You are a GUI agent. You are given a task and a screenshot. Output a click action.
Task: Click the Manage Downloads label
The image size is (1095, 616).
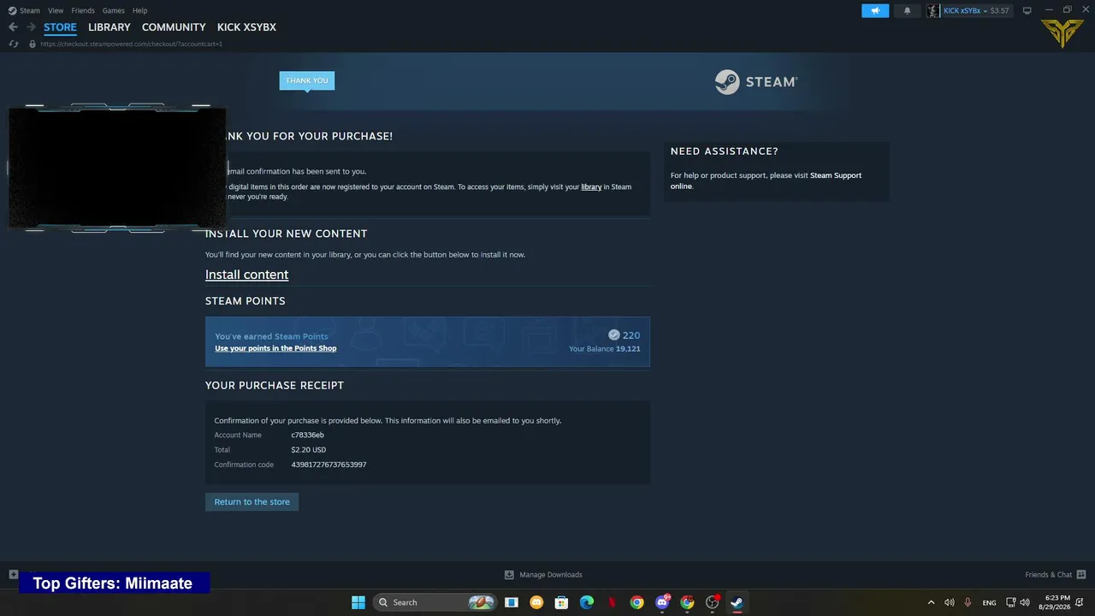click(x=551, y=575)
